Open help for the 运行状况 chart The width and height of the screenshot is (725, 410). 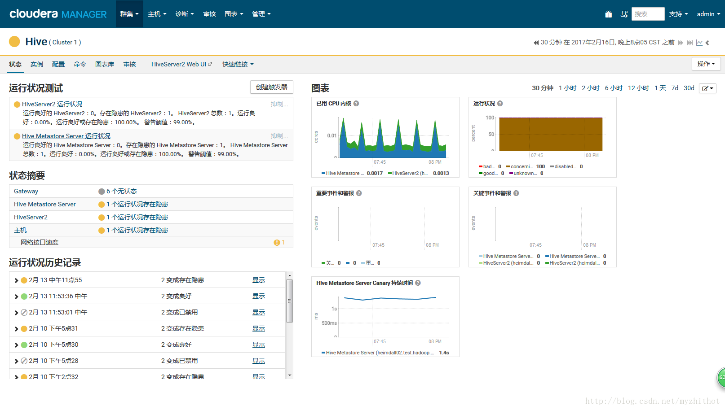point(500,104)
